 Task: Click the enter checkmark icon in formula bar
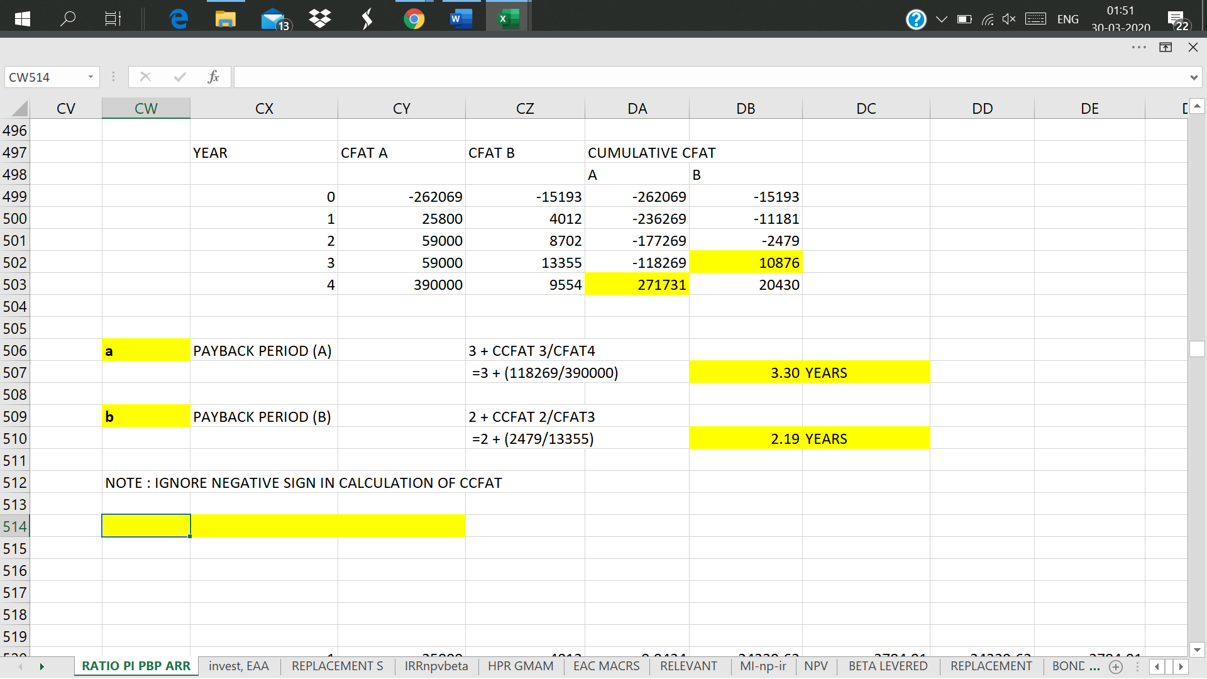180,77
